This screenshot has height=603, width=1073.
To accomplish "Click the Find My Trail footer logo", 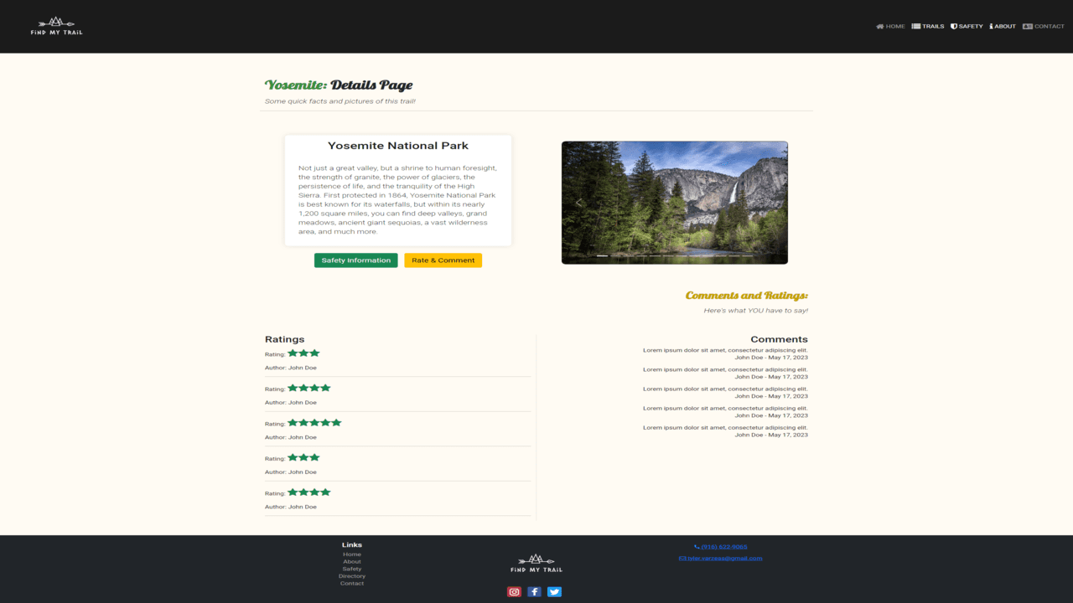I will point(536,564).
